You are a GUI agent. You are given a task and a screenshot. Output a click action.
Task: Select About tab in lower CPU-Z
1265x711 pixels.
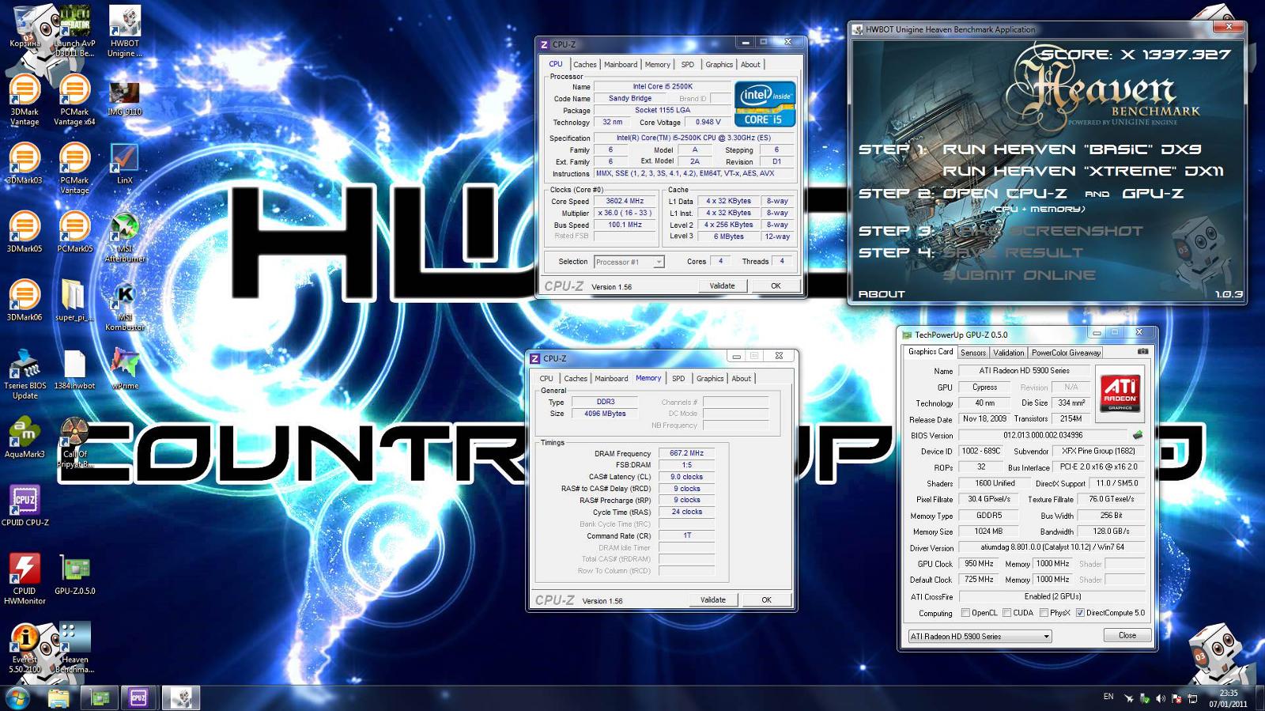pos(742,379)
